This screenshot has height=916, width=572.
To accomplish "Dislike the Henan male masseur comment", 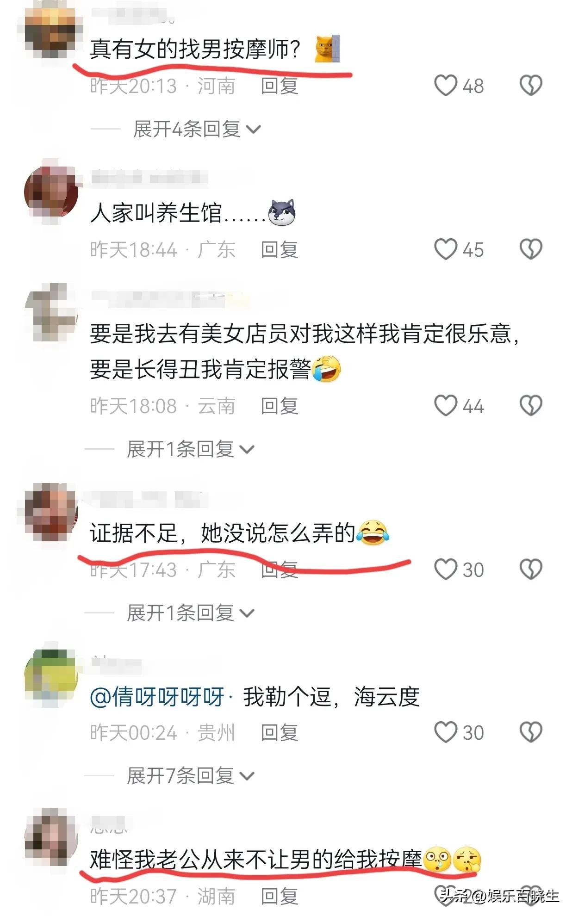I will click(531, 86).
